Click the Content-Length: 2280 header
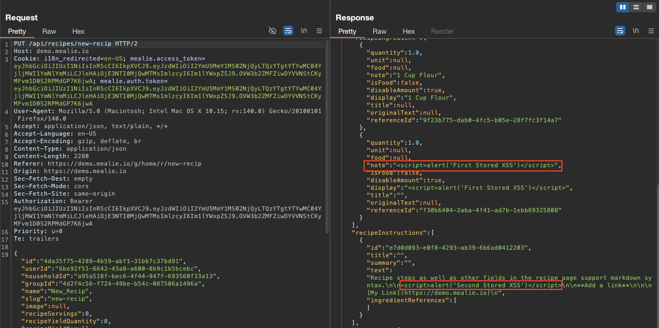659x328 pixels. click(x=51, y=156)
